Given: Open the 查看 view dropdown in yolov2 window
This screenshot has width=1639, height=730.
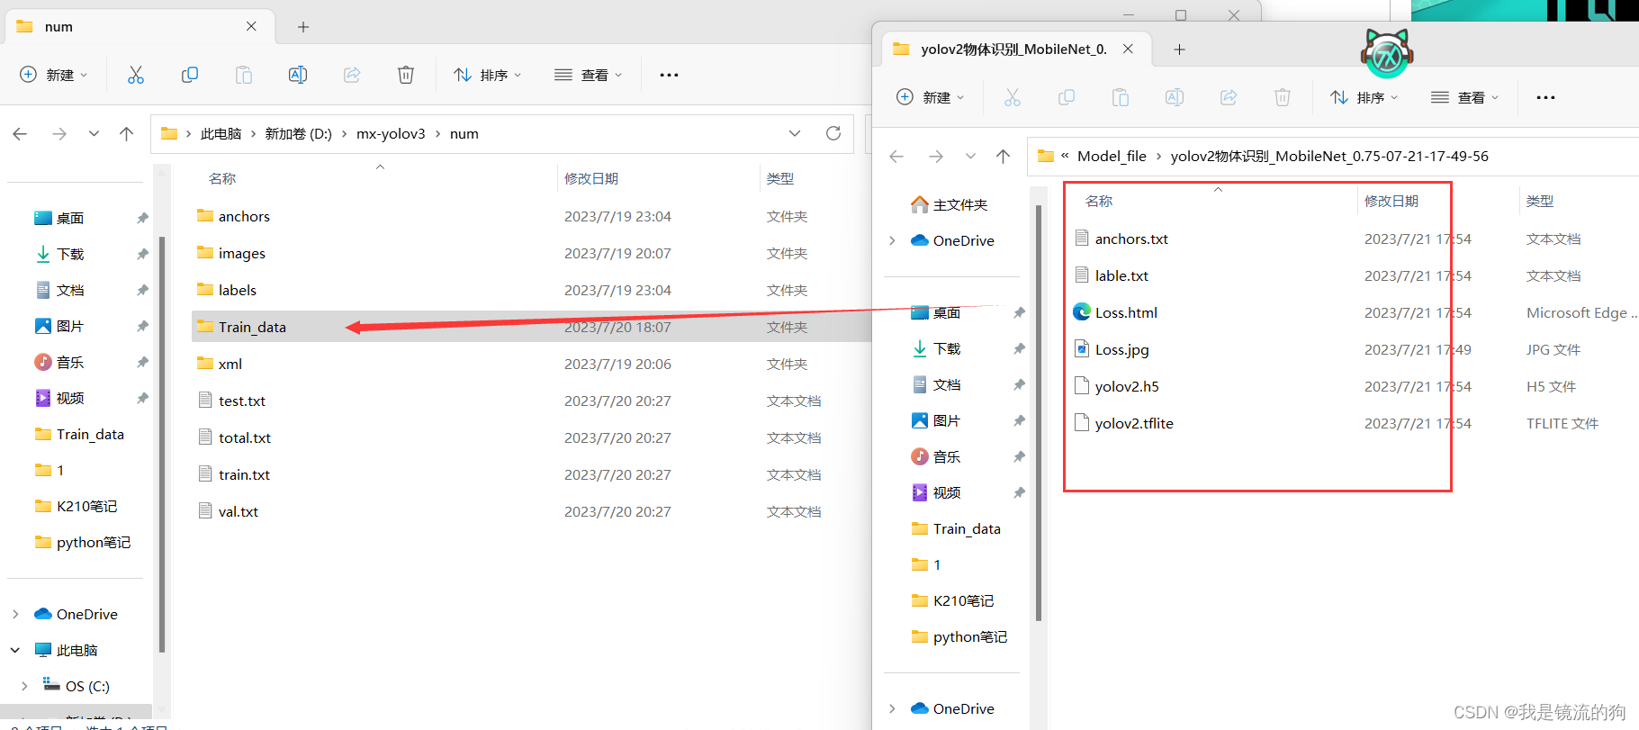Looking at the screenshot, I should (x=1465, y=97).
